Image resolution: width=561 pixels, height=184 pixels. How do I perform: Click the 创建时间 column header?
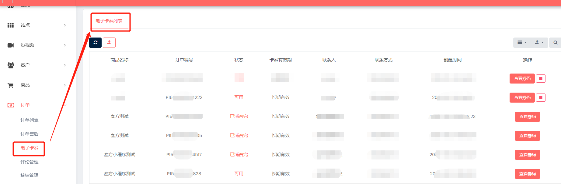coord(453,60)
